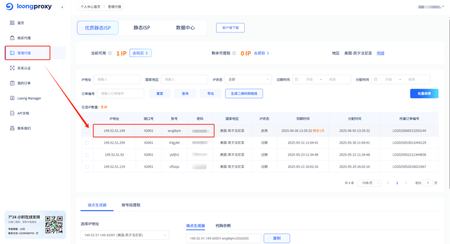Image resolution: width=450 pixels, height=244 pixels.
Task: Click the 去购买 button
Action: point(140,53)
